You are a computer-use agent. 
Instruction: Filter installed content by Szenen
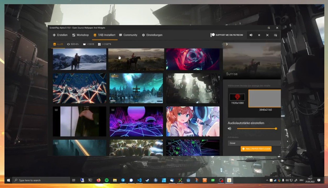point(73,44)
